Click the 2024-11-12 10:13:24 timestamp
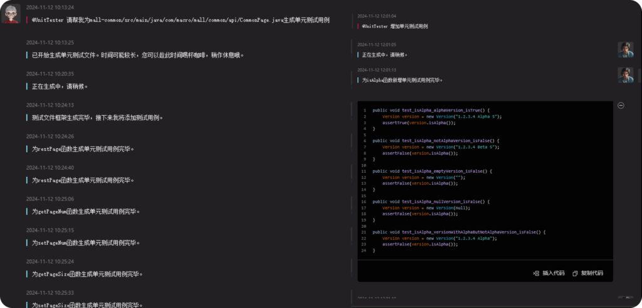The width and height of the screenshot is (642, 308). pos(50,8)
